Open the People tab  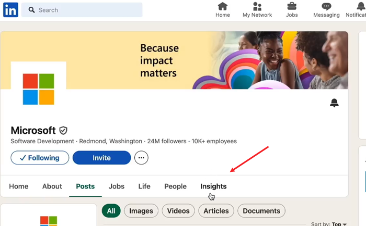tap(175, 186)
